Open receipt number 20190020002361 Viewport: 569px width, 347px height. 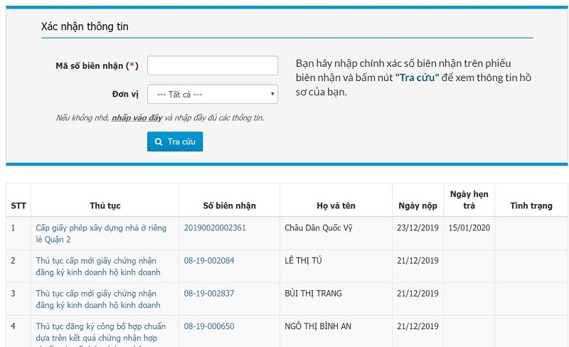tap(215, 228)
